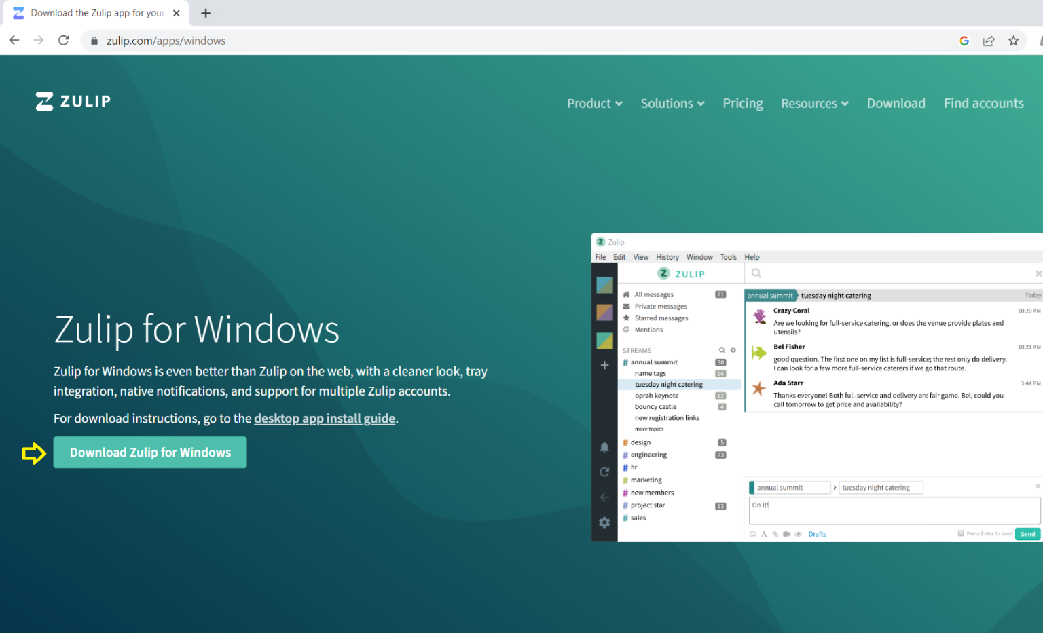
Task: Select the History menu in the Zulip menu bar
Action: (667, 256)
